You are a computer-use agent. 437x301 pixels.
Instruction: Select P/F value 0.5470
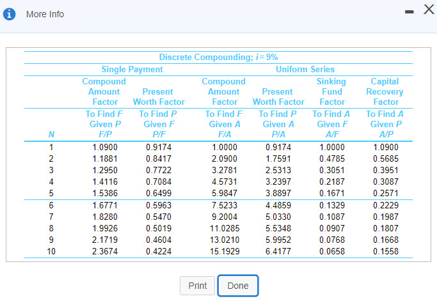(x=159, y=217)
